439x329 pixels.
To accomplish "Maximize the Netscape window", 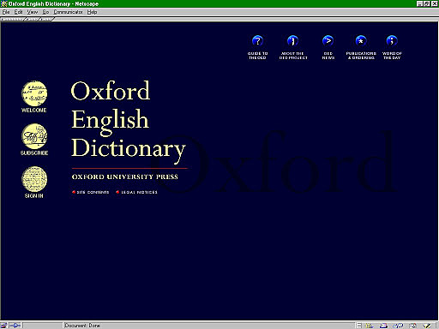I will point(427,3).
